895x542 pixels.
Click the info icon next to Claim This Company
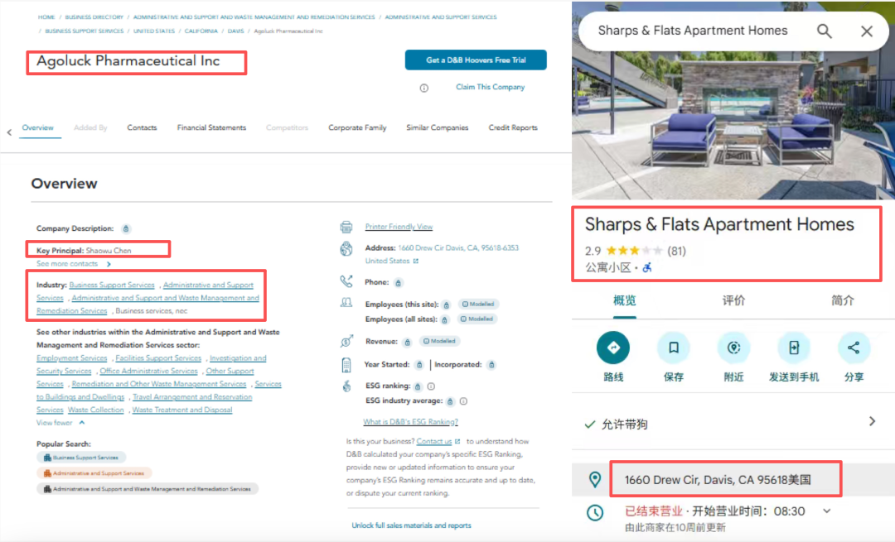424,88
